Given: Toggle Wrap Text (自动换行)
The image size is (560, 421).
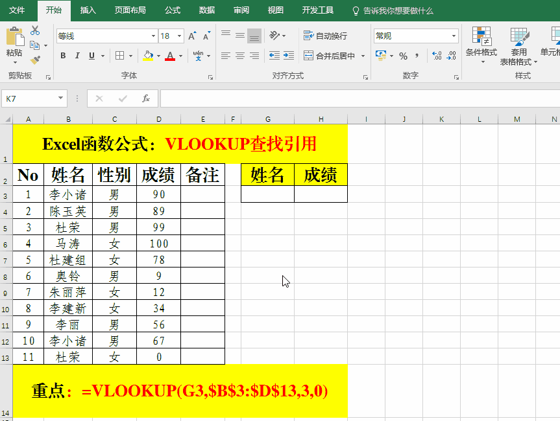Looking at the screenshot, I should coord(325,36).
